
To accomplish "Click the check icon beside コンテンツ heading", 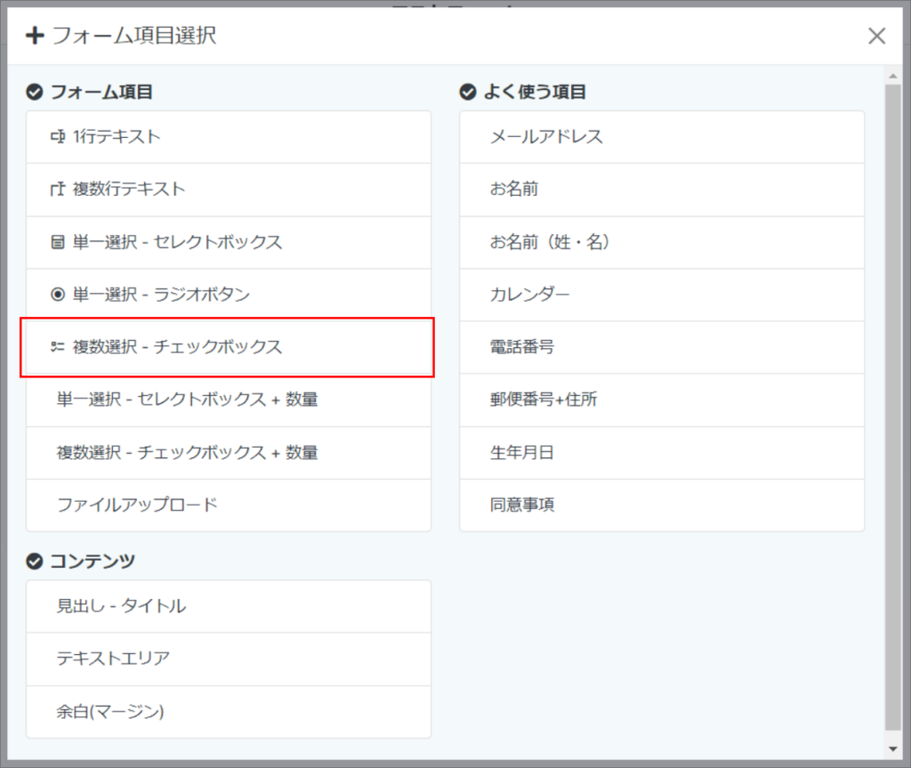I will click(x=35, y=561).
